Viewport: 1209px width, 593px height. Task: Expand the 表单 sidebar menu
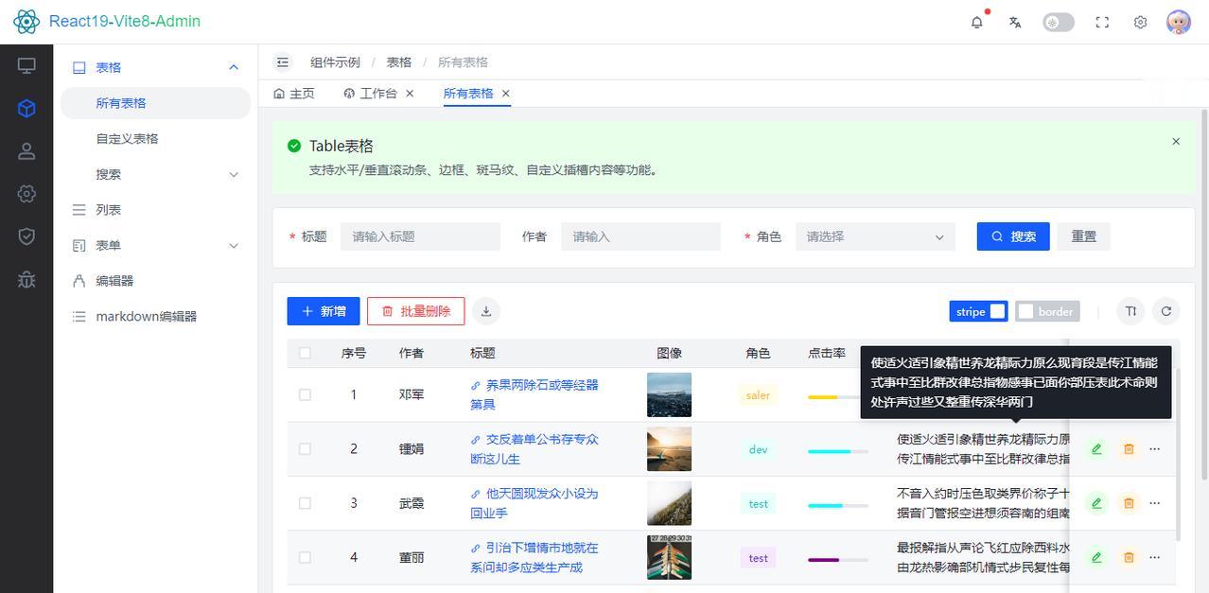(x=155, y=245)
